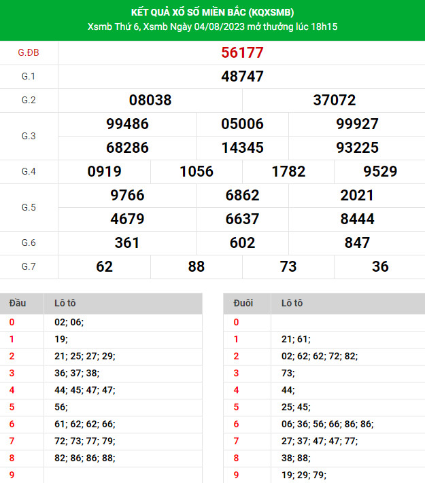The height and width of the screenshot is (483, 425).
Task: Click Đầu row lô tô 02; 06;
Action: [69, 322]
